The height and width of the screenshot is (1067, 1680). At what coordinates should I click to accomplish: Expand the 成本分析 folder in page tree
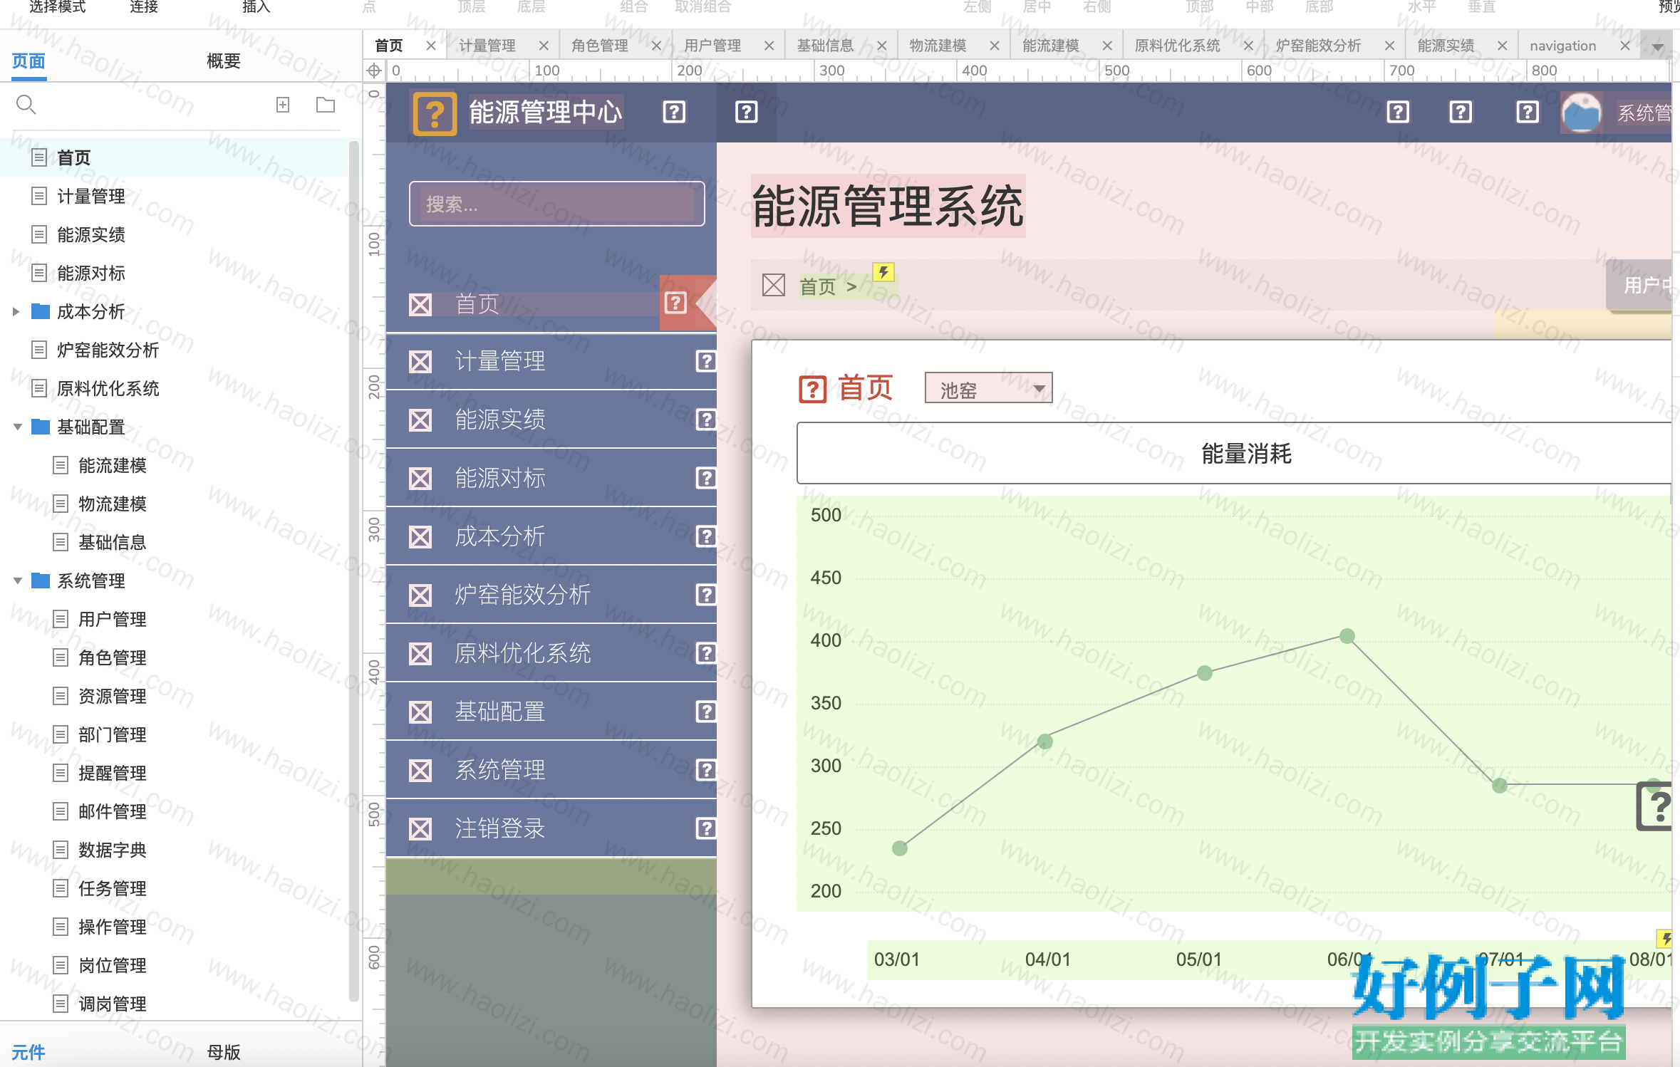(x=16, y=311)
